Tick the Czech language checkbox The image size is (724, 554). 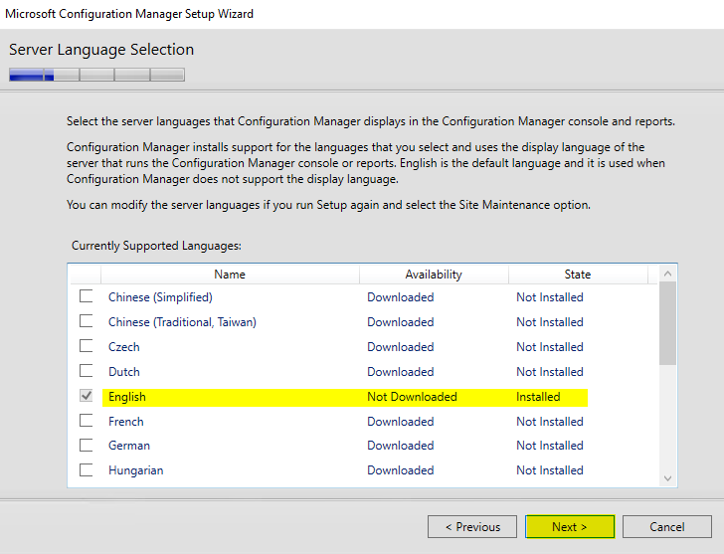(87, 346)
